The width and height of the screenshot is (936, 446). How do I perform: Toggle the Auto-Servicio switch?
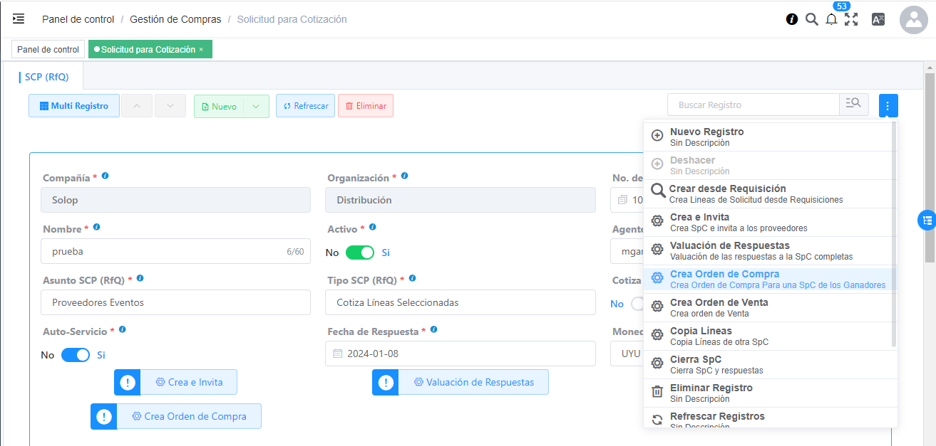[x=76, y=355]
